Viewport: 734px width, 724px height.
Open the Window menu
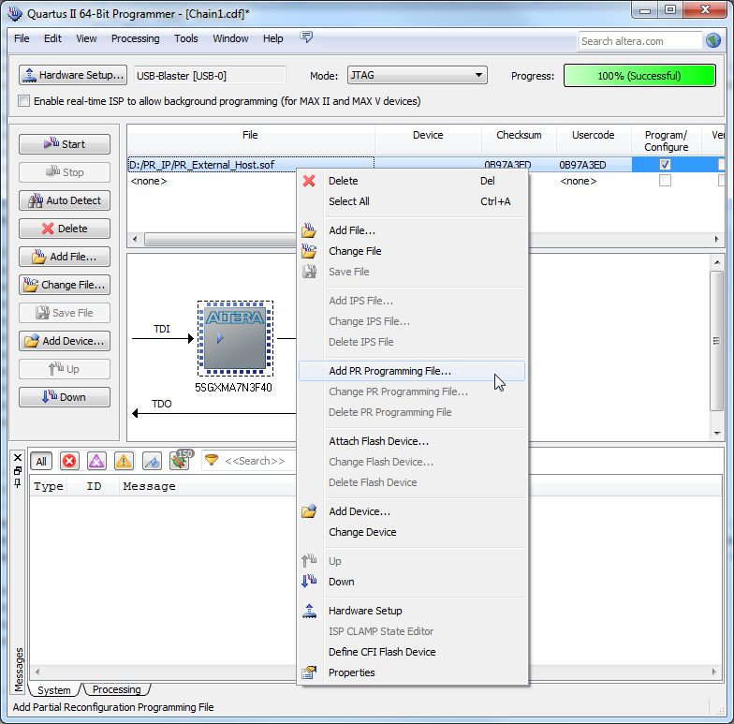coord(230,38)
